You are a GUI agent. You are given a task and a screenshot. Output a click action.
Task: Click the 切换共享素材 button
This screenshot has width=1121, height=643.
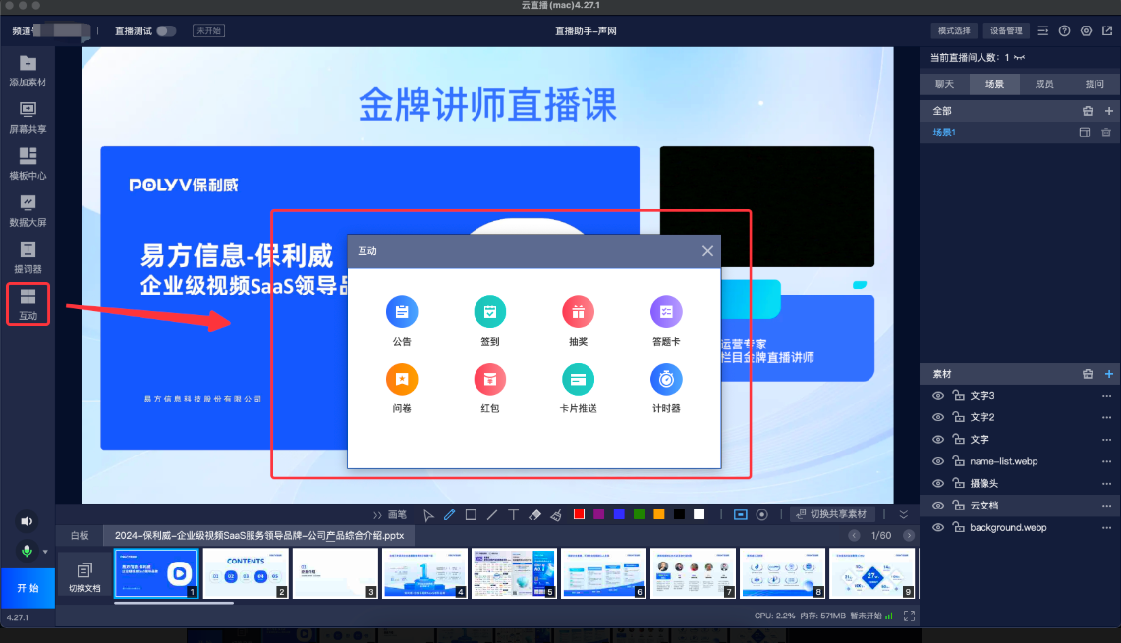click(x=831, y=514)
